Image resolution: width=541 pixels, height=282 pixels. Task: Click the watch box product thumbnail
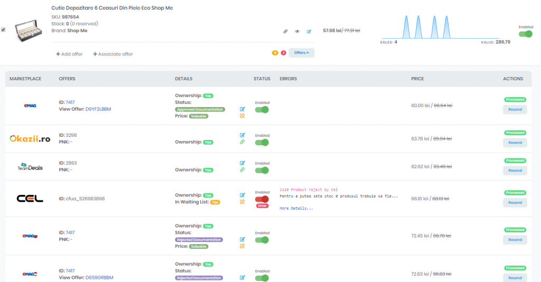(x=29, y=31)
